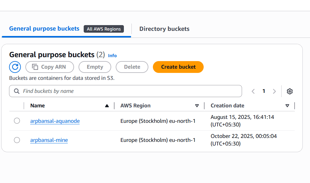Viewport: 310px width, 183px height.
Task: Sort by Creation date column arrow
Action: 287,106
